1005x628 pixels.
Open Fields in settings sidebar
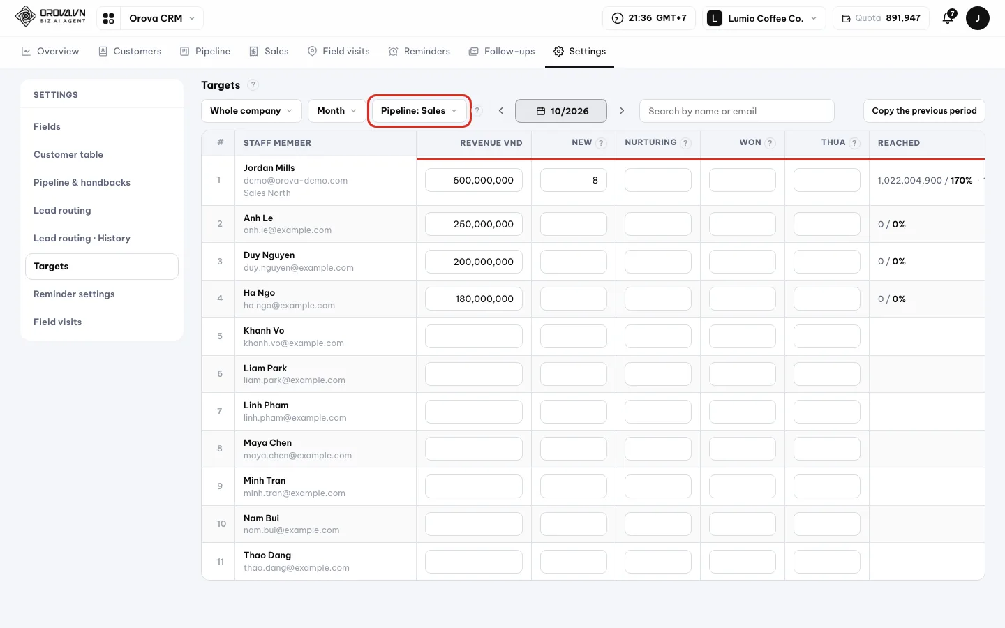coord(102,126)
